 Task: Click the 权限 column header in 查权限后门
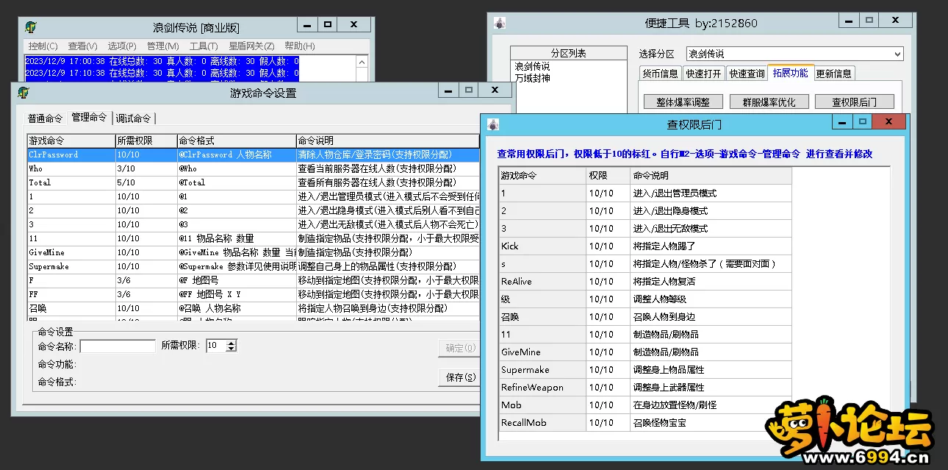pos(608,176)
